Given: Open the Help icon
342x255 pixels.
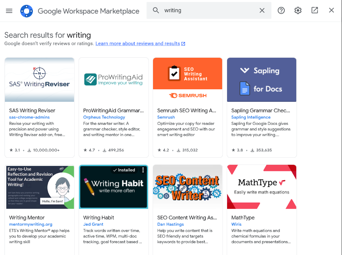Looking at the screenshot, I should click(281, 10).
